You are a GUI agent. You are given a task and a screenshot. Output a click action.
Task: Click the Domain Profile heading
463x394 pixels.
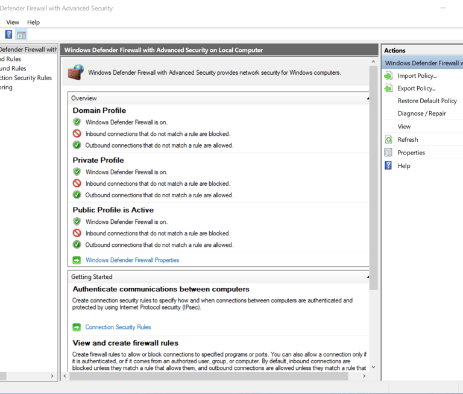tap(99, 110)
